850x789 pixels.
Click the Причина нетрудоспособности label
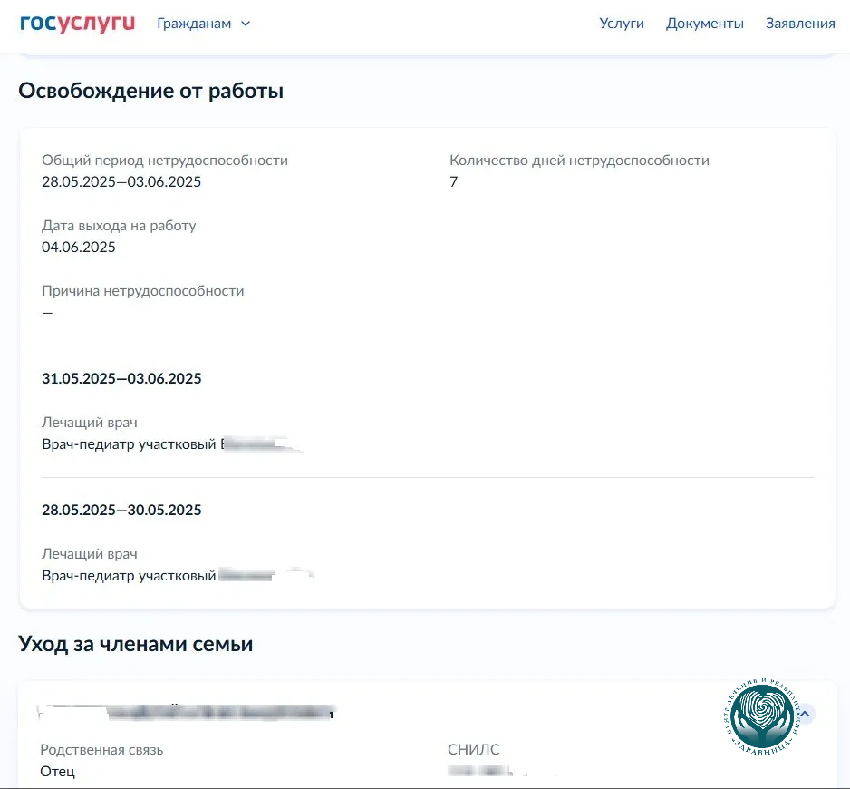coord(142,291)
